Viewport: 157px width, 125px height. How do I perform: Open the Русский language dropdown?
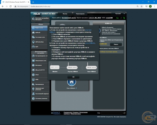[x=119, y=14]
